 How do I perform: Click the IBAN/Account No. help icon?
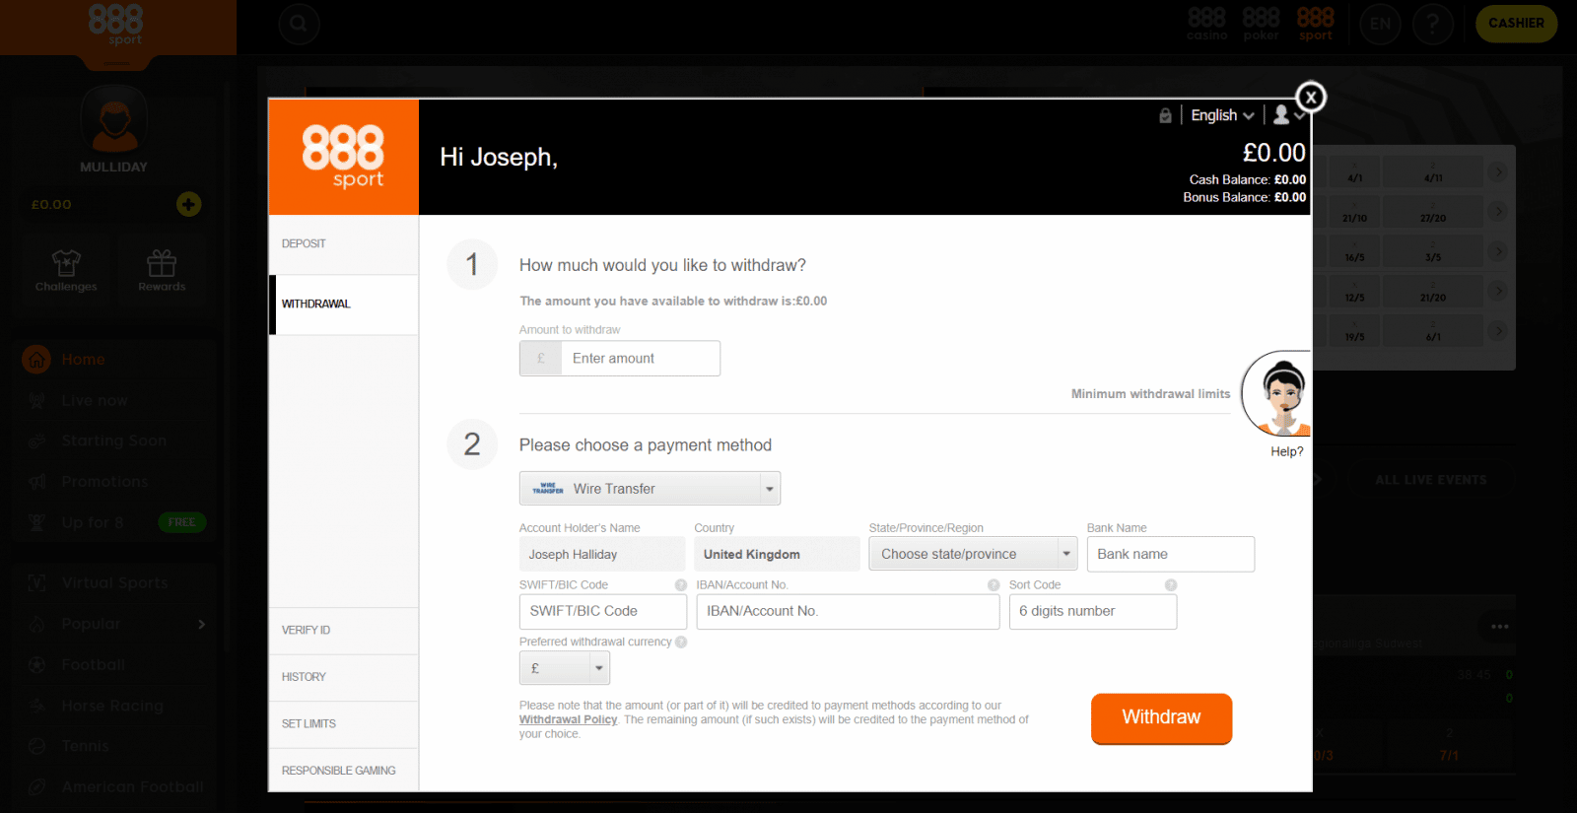click(x=994, y=585)
